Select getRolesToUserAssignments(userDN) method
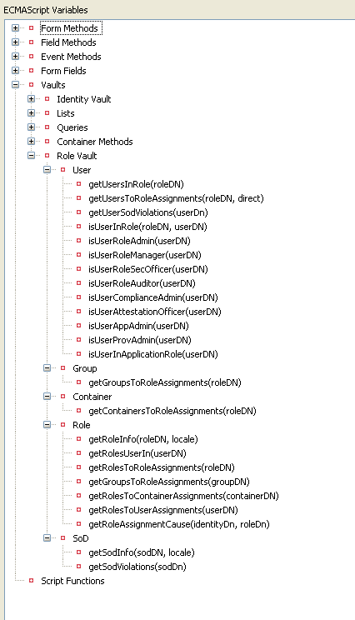Image resolution: width=355 pixels, height=620 pixels. (162, 510)
